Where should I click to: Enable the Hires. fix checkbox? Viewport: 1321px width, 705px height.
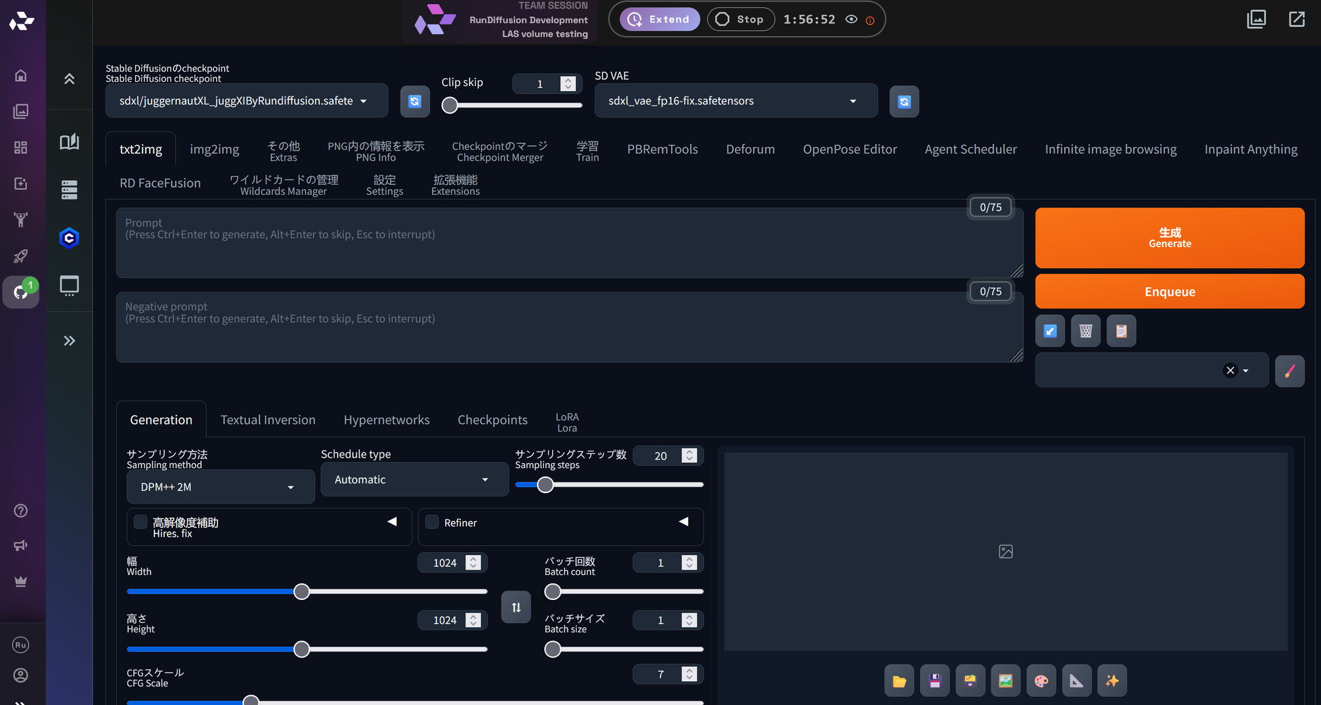[140, 522]
